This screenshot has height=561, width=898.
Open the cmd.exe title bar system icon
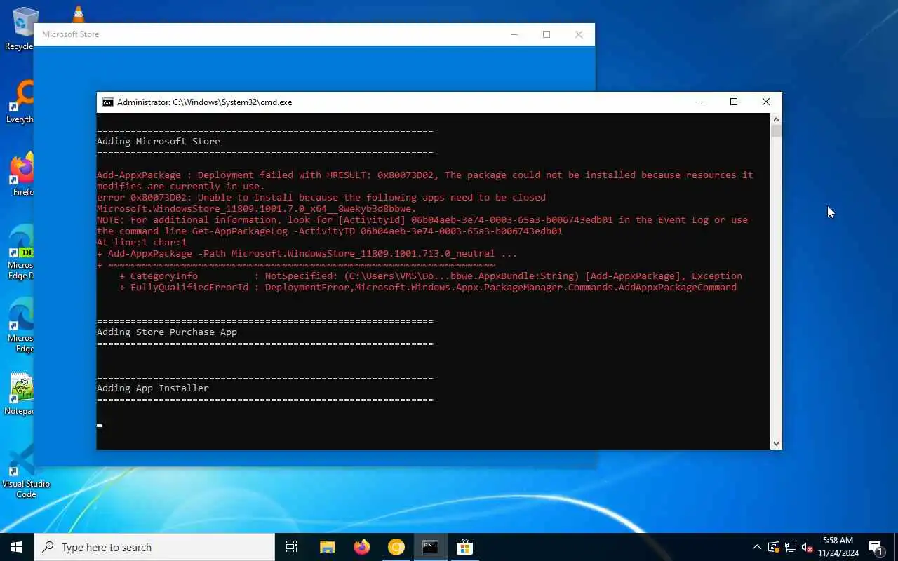(107, 102)
